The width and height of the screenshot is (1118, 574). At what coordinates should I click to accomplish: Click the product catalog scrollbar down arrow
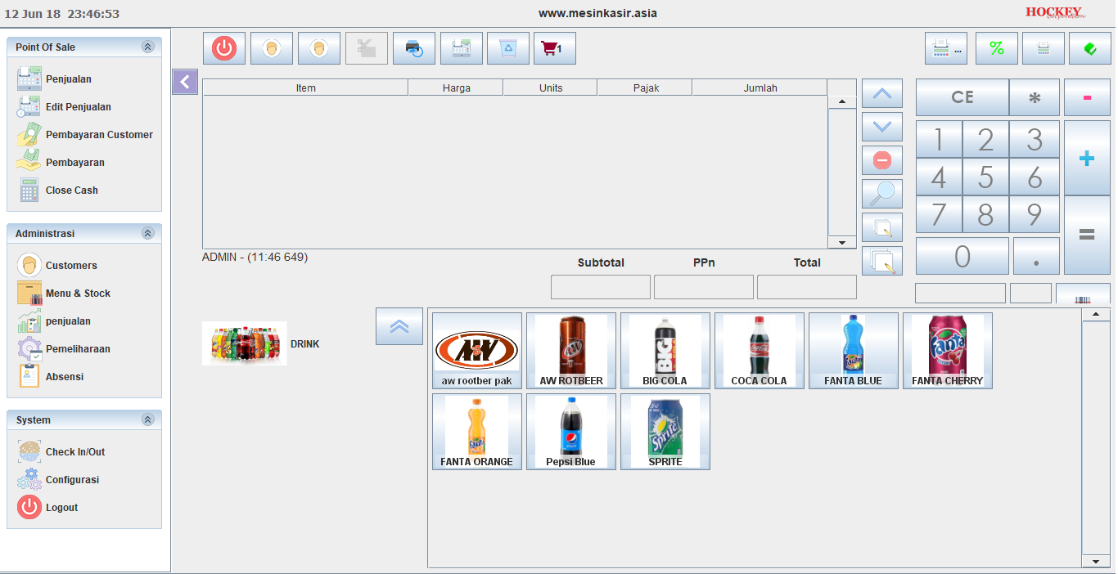click(1095, 561)
